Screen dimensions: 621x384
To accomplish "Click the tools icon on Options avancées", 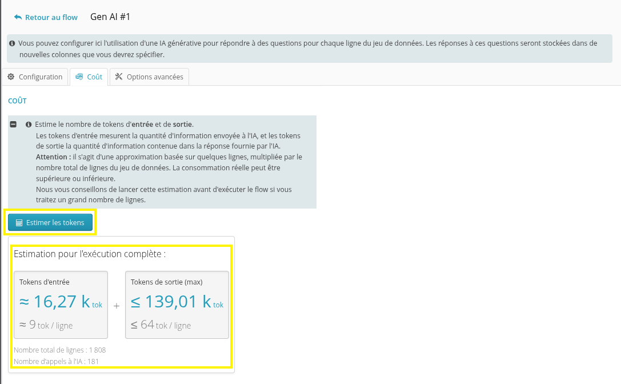I will click(x=119, y=77).
